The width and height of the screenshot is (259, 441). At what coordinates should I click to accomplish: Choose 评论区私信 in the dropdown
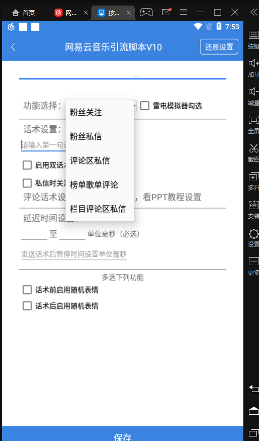tap(100, 161)
